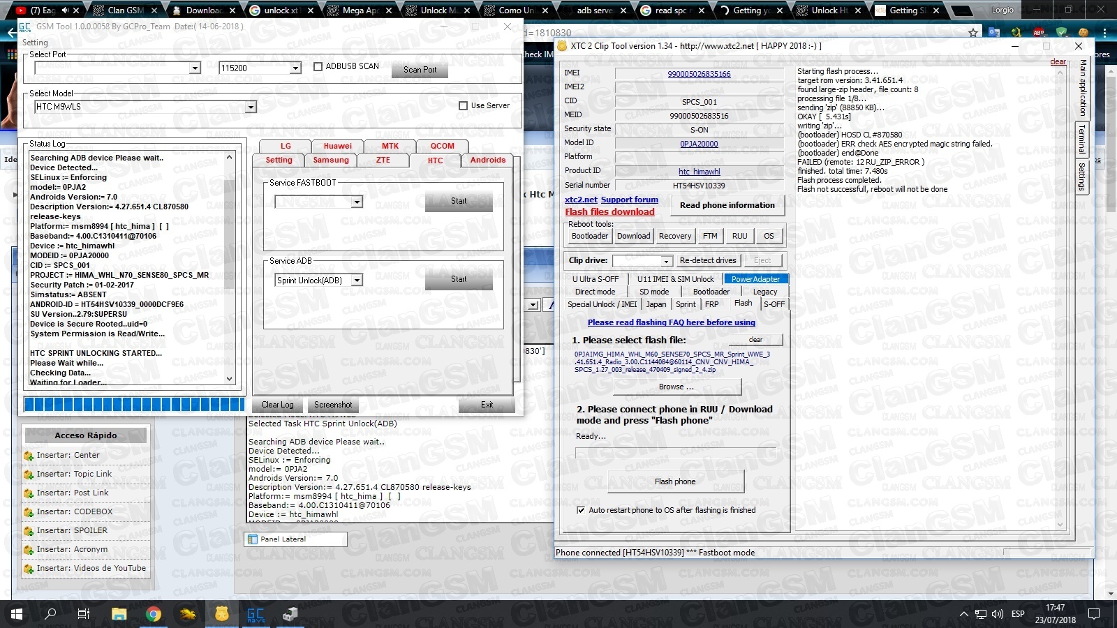Select the LG tab in GSM Tool
The image size is (1117, 628).
point(286,146)
